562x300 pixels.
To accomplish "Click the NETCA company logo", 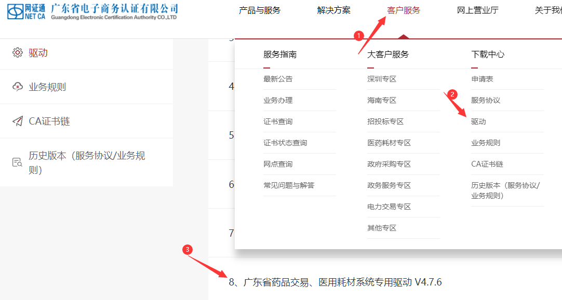I will click(92, 11).
